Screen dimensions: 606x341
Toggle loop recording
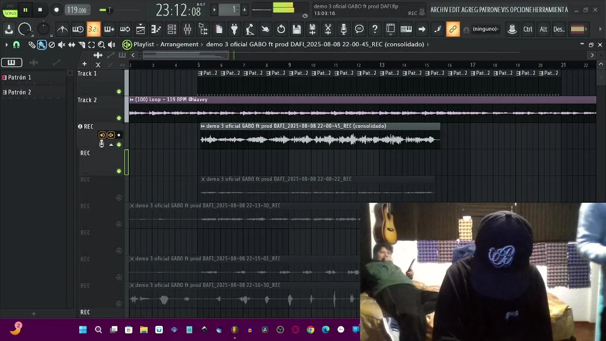tap(125, 29)
